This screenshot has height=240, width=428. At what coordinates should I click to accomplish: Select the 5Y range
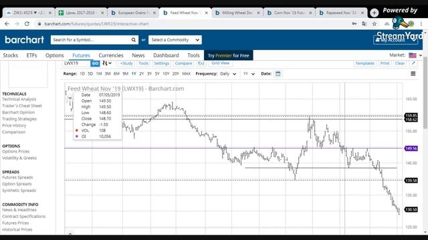(x=157, y=74)
